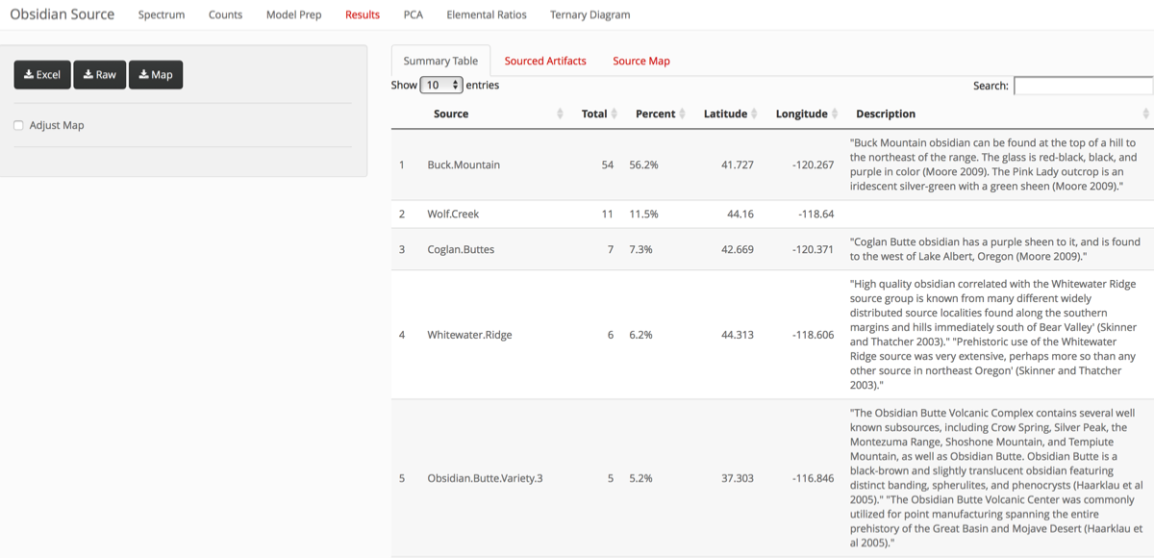Open the Source Map tab
This screenshot has width=1154, height=558.
tap(641, 61)
